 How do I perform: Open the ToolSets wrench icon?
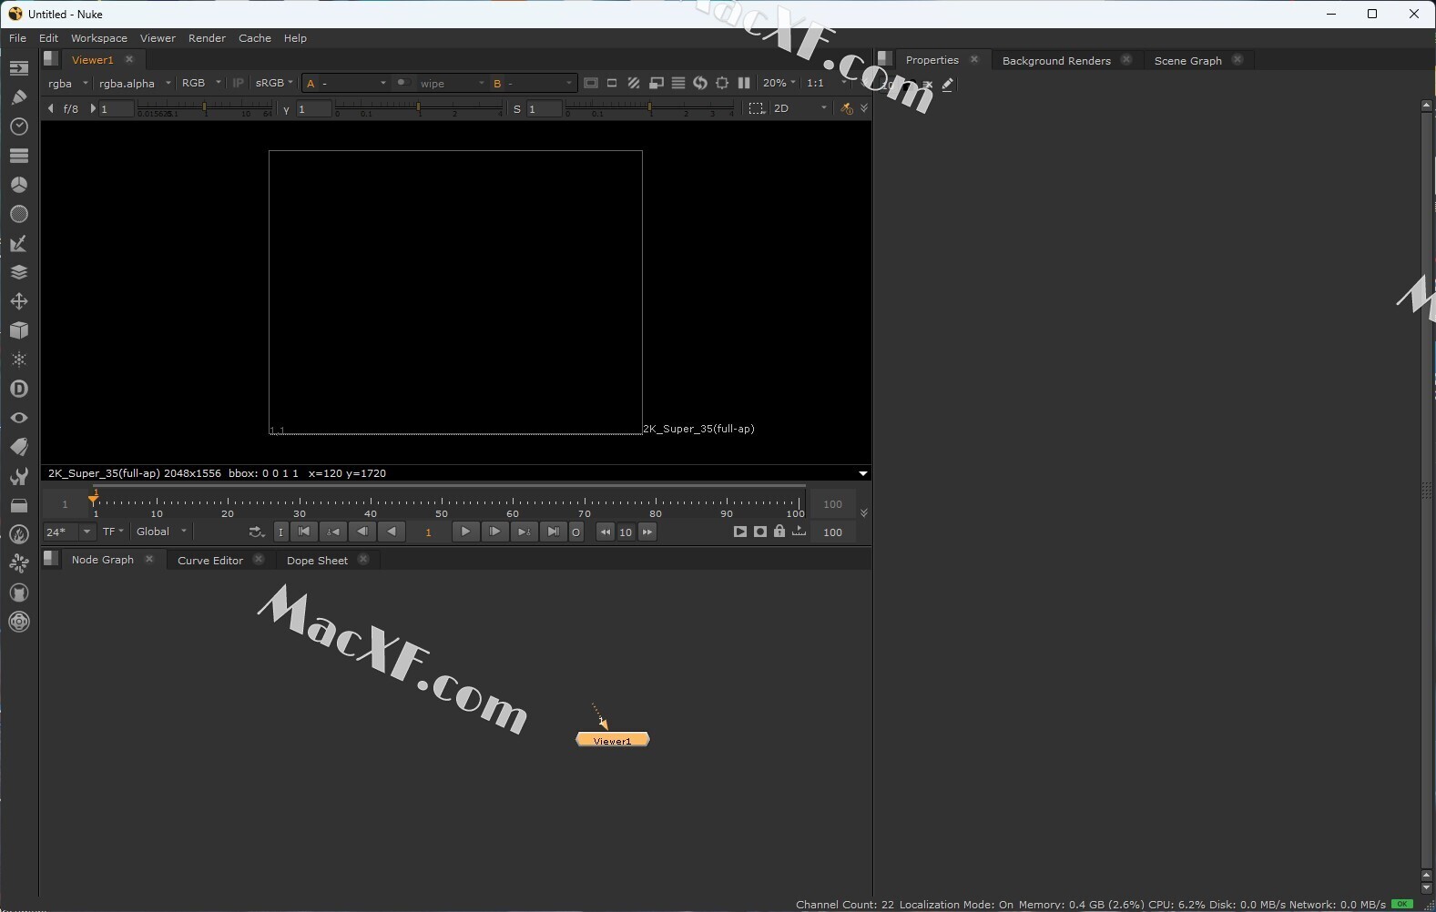click(x=18, y=476)
